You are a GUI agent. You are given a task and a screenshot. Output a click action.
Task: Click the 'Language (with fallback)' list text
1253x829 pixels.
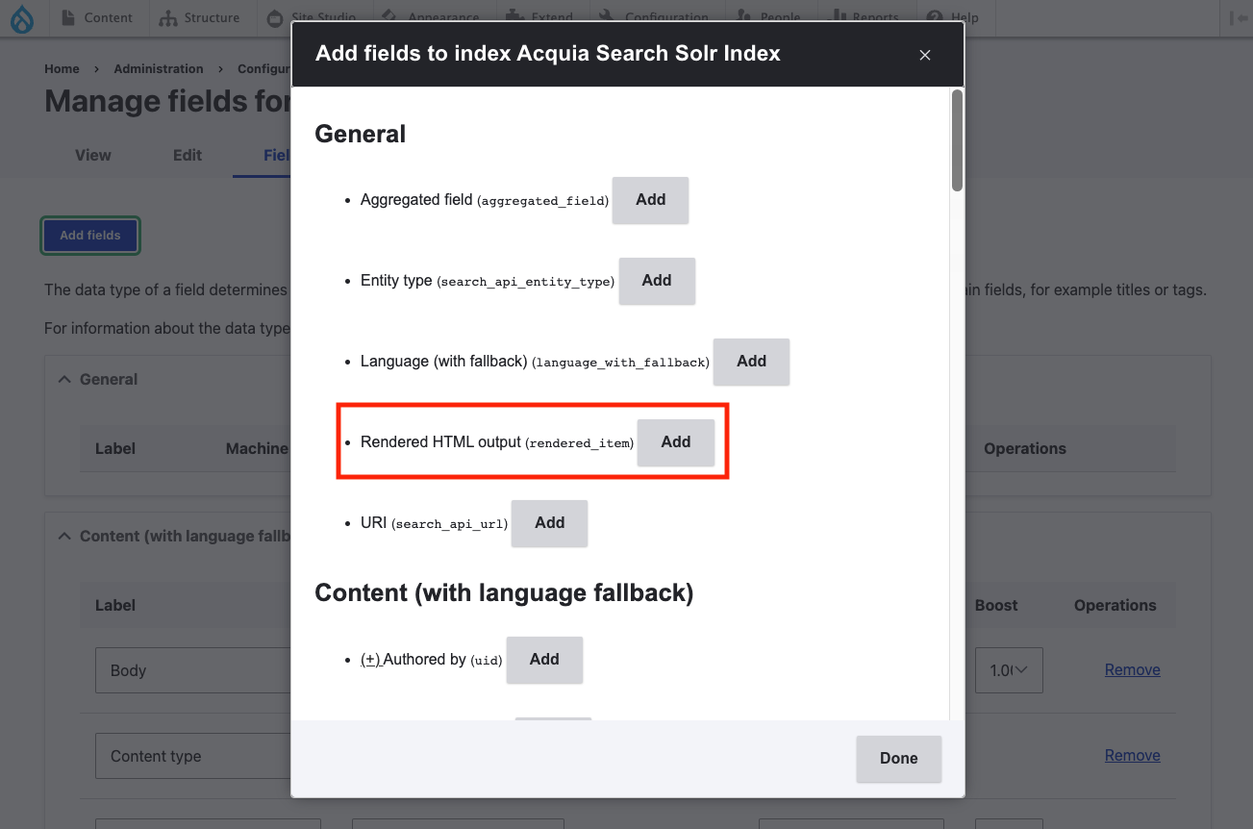443,362
